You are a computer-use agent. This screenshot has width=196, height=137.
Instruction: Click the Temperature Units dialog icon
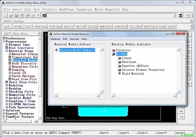[10, 57]
